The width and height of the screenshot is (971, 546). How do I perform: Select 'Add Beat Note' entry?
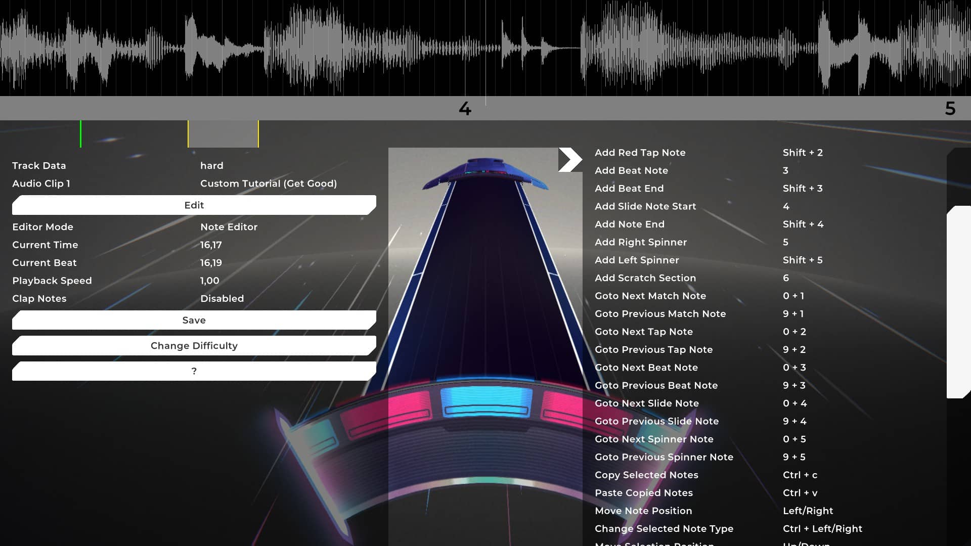point(631,170)
